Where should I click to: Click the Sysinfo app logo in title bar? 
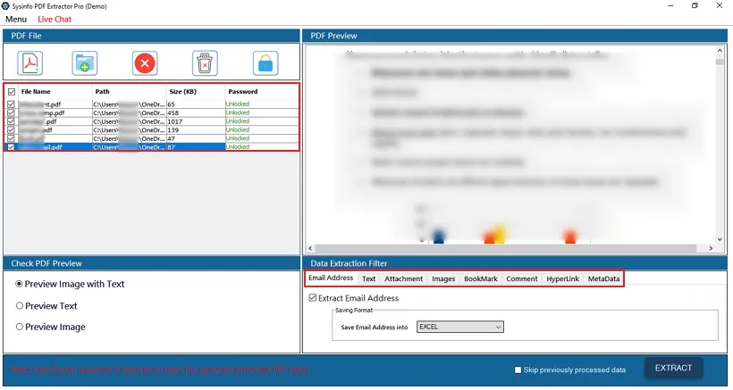point(5,6)
